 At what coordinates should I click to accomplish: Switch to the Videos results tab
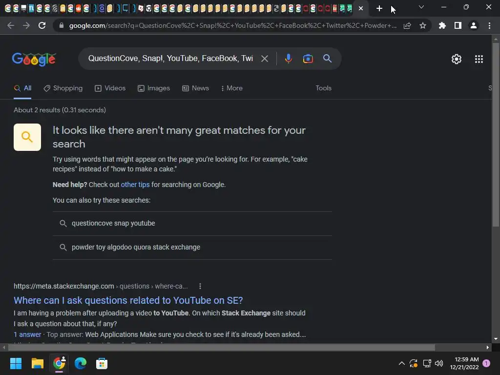click(110, 88)
